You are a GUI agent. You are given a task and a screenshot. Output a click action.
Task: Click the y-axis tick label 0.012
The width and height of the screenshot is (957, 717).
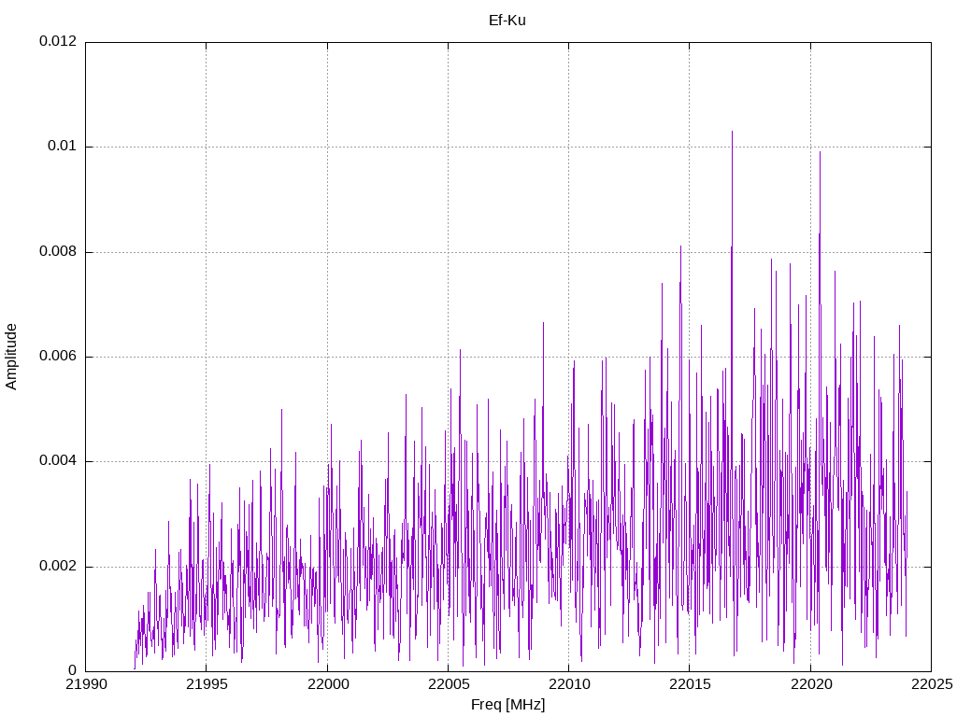59,41
